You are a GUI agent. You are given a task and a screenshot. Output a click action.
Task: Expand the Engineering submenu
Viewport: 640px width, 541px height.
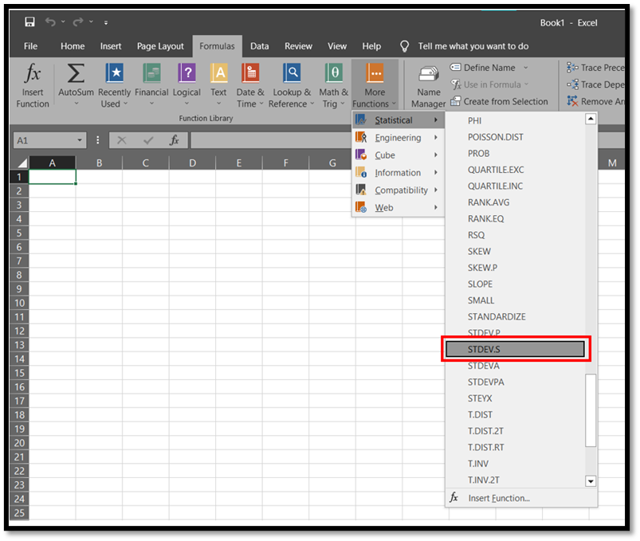pyautogui.click(x=398, y=138)
